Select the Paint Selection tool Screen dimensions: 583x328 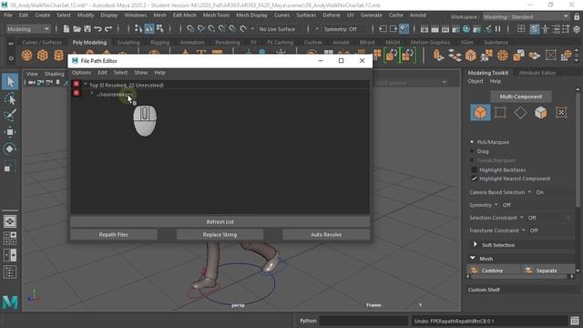point(10,116)
